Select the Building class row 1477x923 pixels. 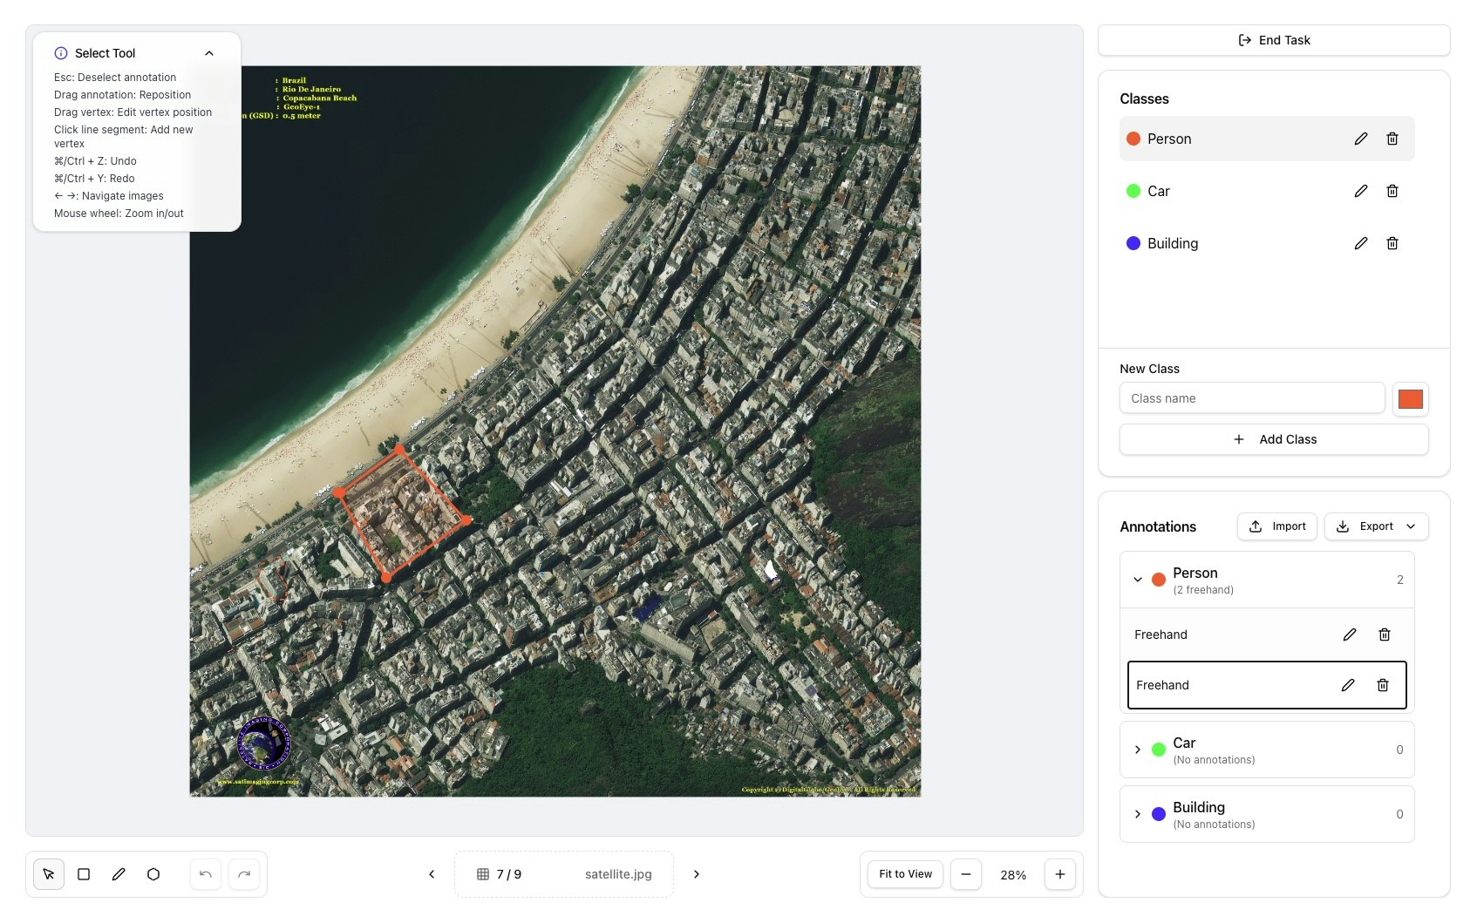click(x=1267, y=243)
